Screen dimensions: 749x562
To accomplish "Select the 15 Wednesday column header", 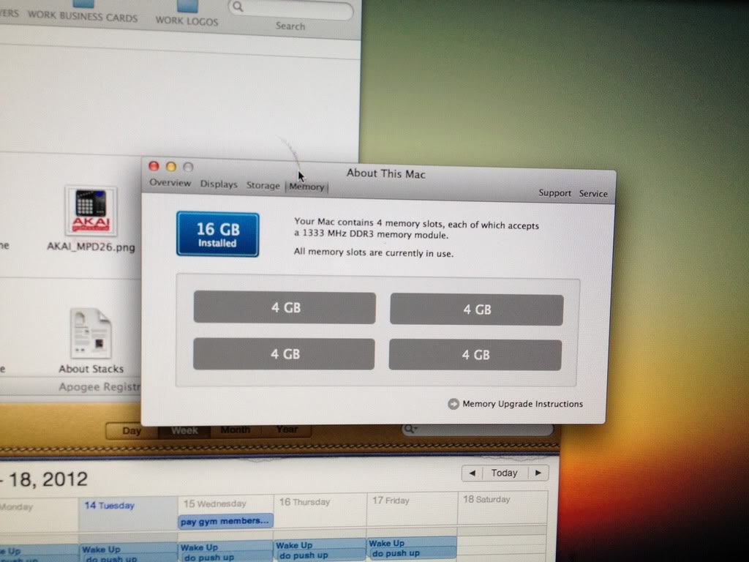I will click(215, 503).
